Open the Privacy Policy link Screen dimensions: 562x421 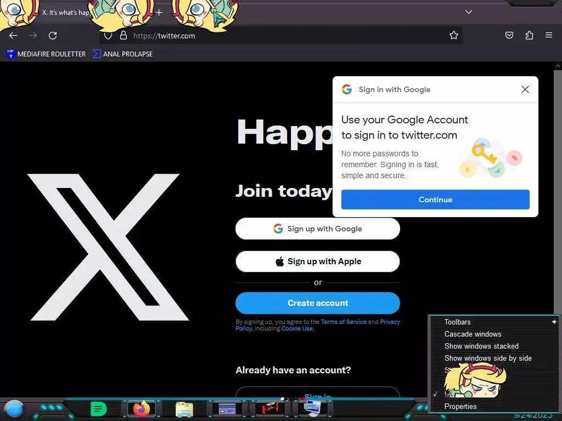pos(390,322)
